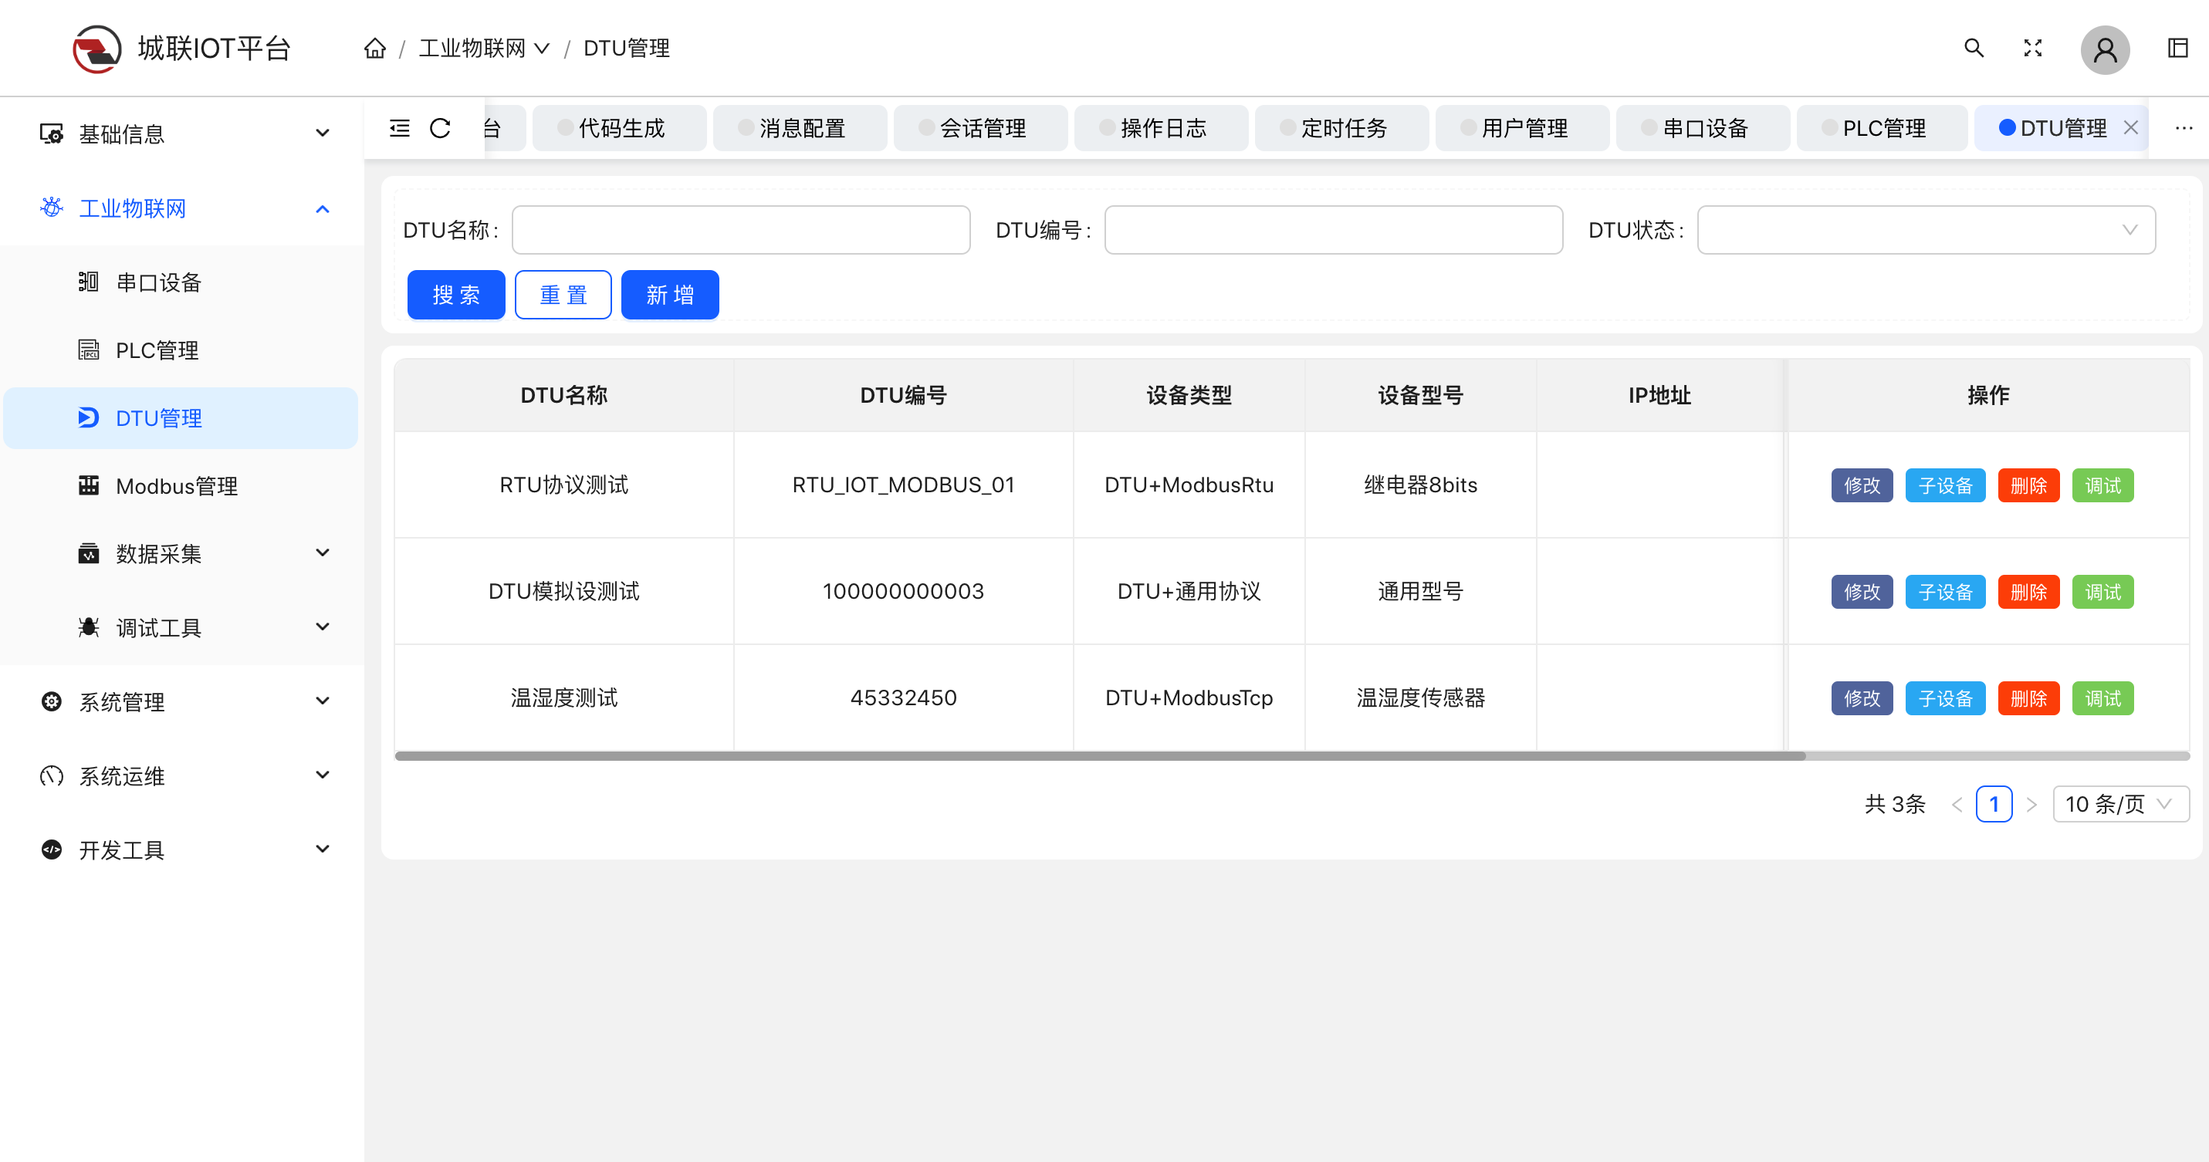Click the 新增 button

click(x=670, y=295)
